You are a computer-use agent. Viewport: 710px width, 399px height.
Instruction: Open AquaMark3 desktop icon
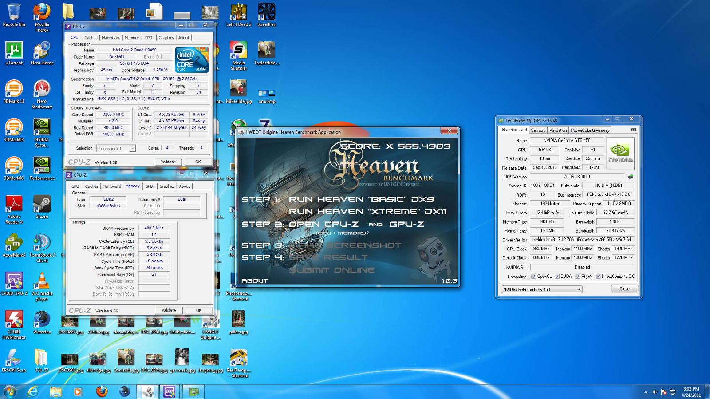coord(14,245)
